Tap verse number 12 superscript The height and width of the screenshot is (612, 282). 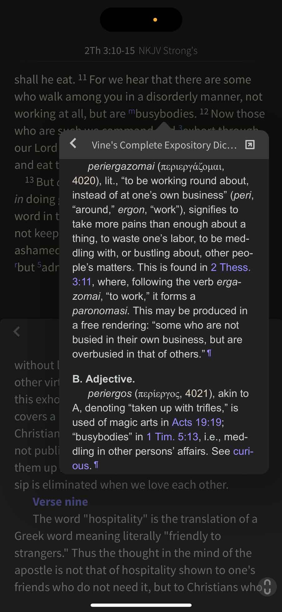(x=204, y=112)
